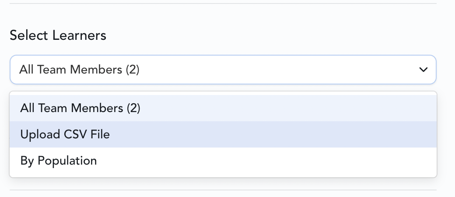
Task: Select By Population from the list
Action: (58, 161)
